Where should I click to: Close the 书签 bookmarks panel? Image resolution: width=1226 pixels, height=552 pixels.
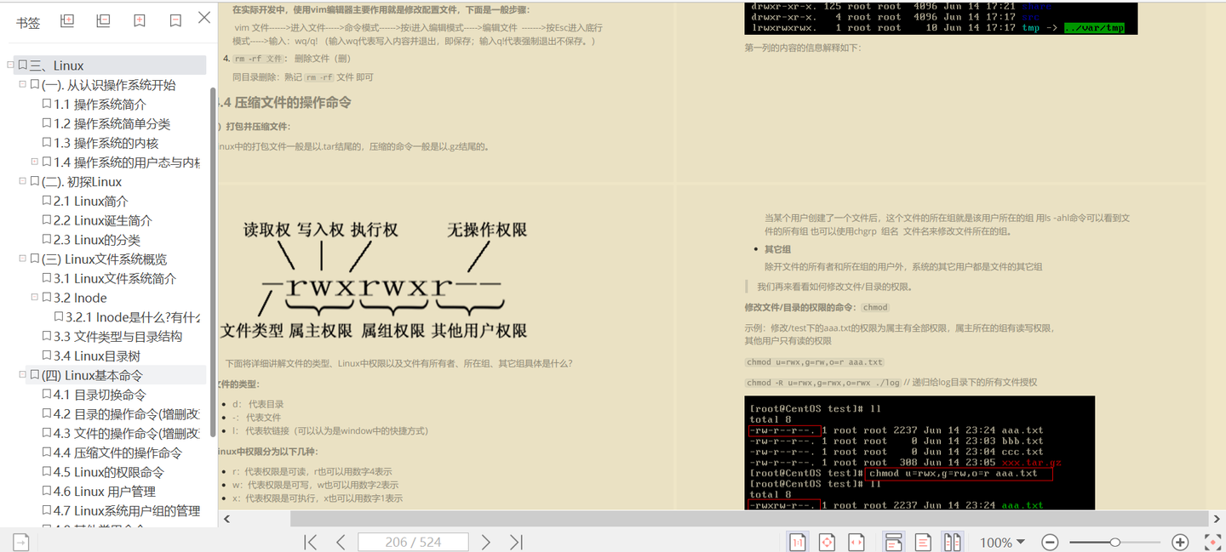(x=204, y=18)
